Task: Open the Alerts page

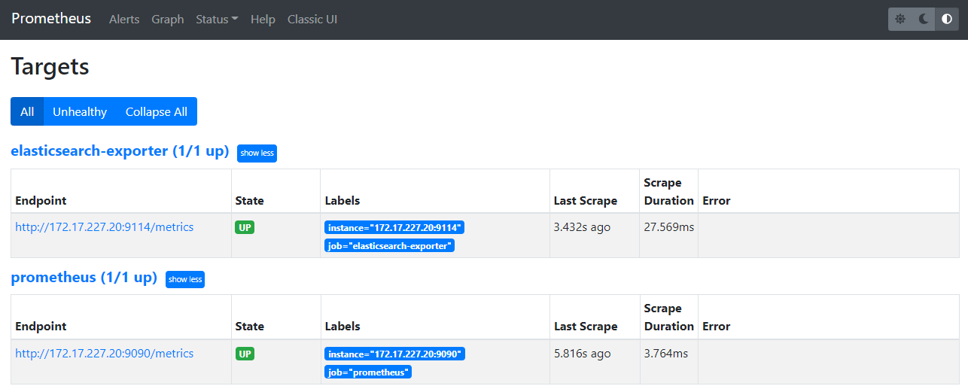Action: (124, 20)
